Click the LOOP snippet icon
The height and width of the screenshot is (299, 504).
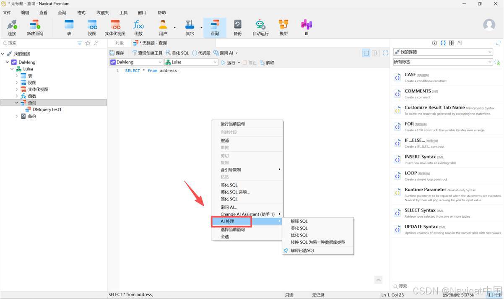[x=397, y=176]
